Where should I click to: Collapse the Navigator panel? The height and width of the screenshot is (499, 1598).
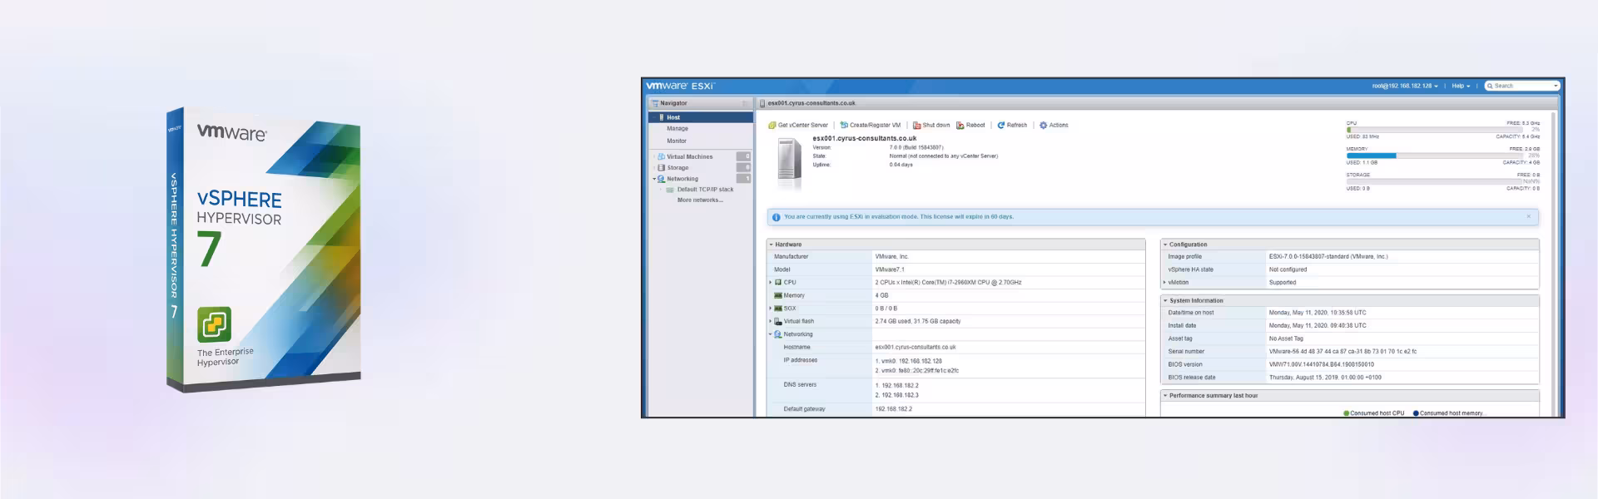[x=746, y=103]
